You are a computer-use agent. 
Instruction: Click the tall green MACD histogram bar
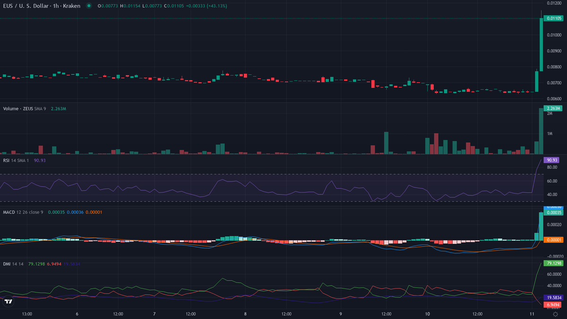[541, 226]
